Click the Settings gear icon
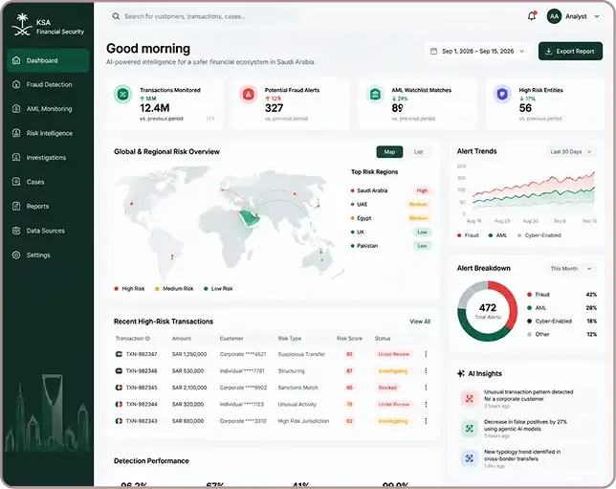This screenshot has height=489, width=616. pyautogui.click(x=16, y=255)
